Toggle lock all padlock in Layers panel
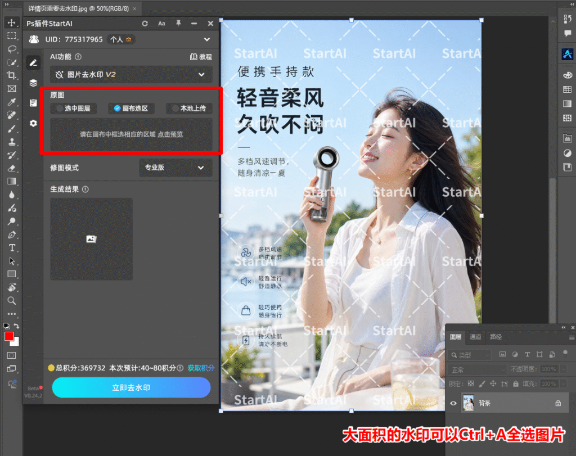Viewport: 576px width, 456px height. tap(516, 383)
